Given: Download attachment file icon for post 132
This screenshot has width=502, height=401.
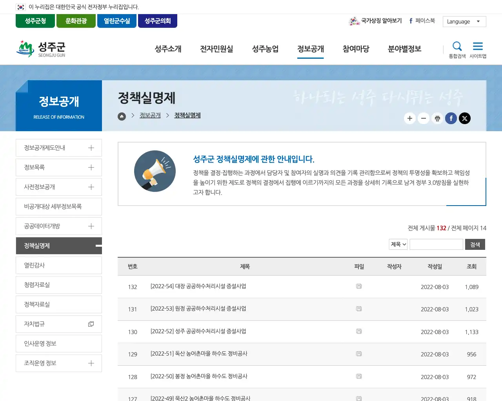Looking at the screenshot, I should (359, 286).
